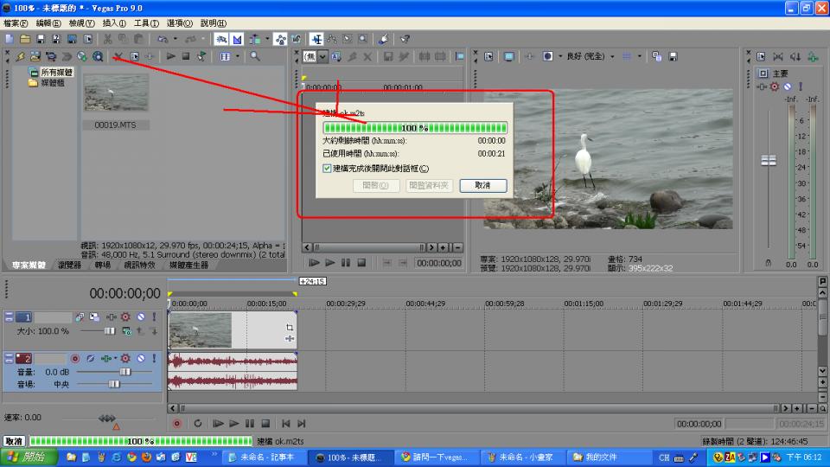Enable loop playback in timeline transport
Image resolution: width=830 pixels, height=467 pixels.
(198, 423)
